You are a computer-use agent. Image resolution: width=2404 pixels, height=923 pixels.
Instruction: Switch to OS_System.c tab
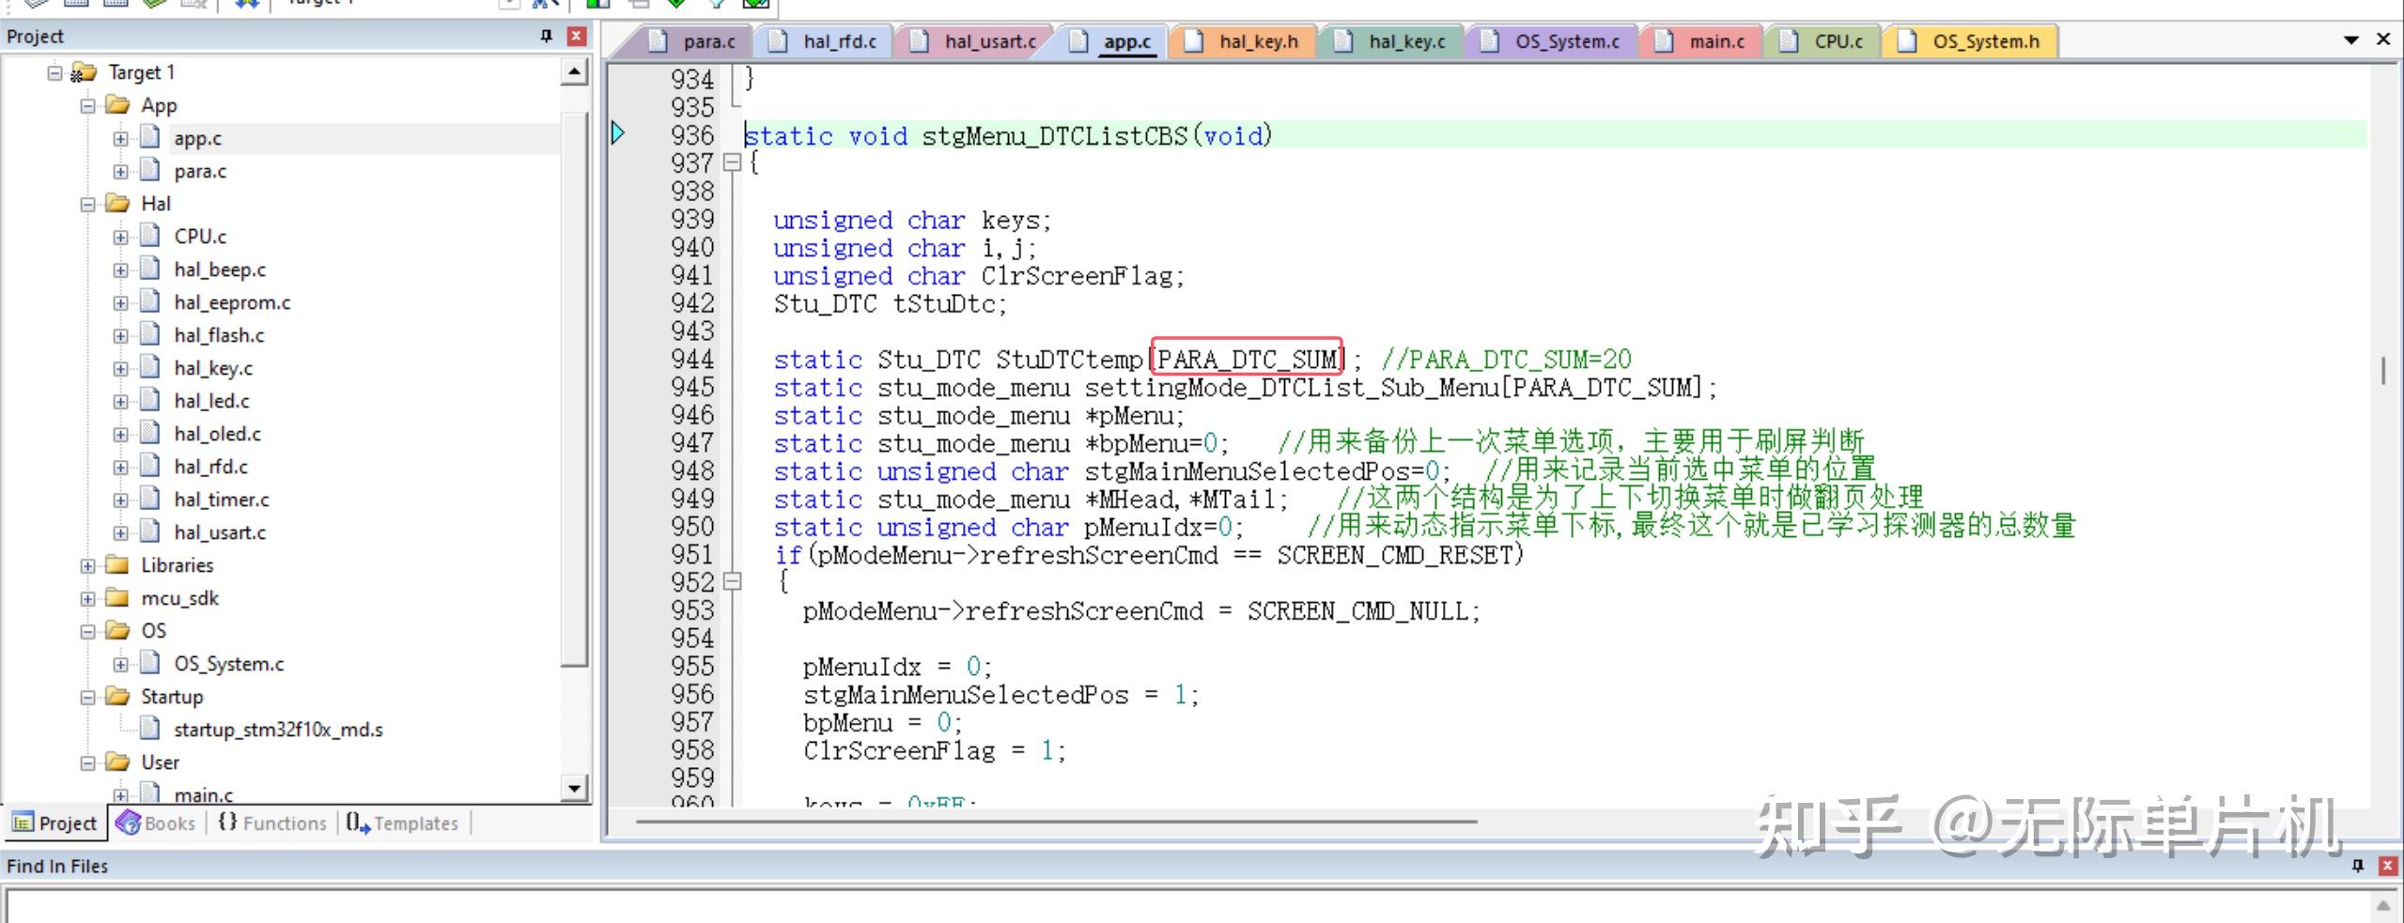click(1554, 41)
